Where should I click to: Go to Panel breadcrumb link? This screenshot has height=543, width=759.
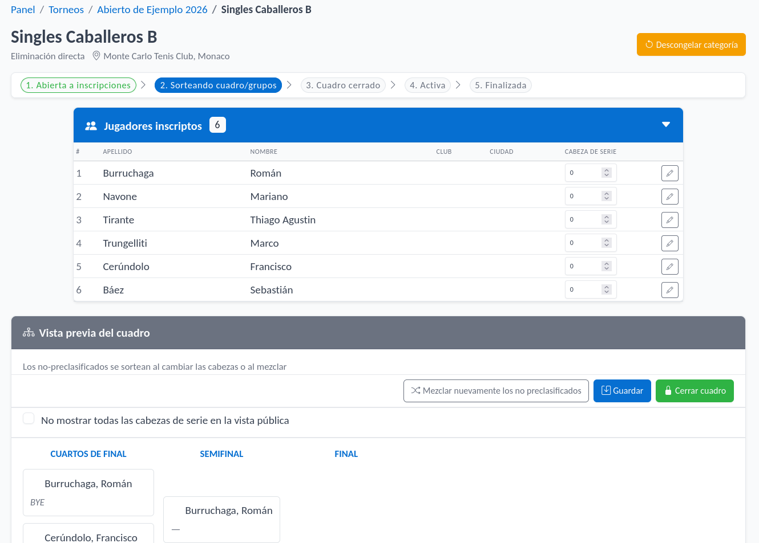pos(23,10)
